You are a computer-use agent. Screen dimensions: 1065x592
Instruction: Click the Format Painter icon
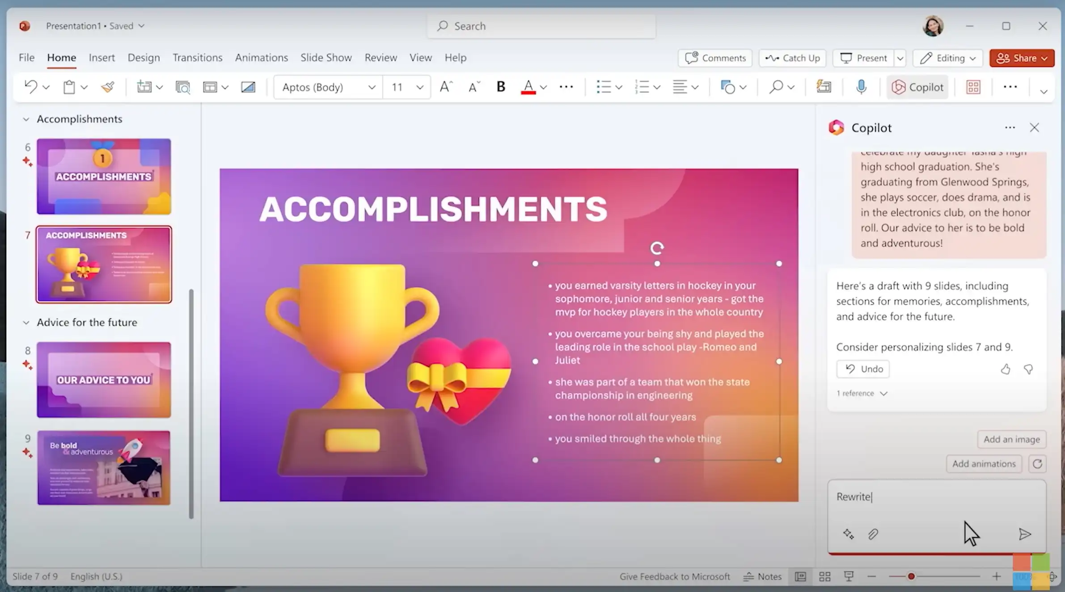pyautogui.click(x=108, y=87)
